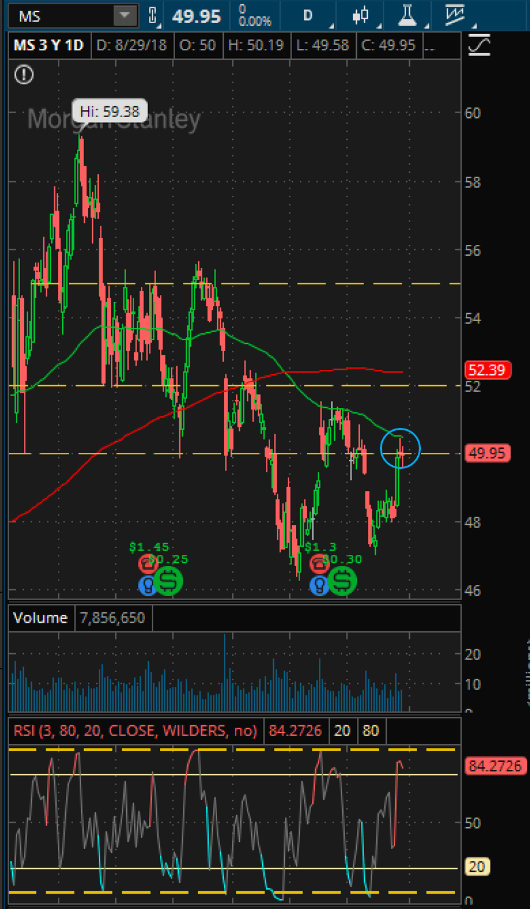
Task: Open the Studies beaker icon in the toolbar
Action: [x=407, y=16]
